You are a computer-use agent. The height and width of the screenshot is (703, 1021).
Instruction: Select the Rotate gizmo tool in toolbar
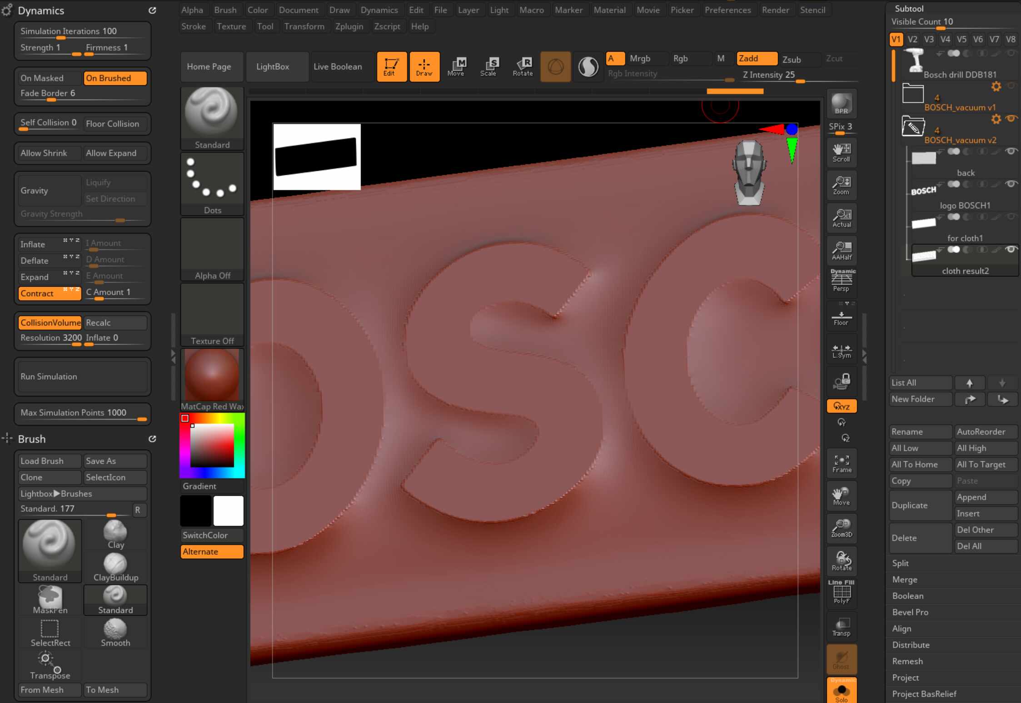coord(523,67)
